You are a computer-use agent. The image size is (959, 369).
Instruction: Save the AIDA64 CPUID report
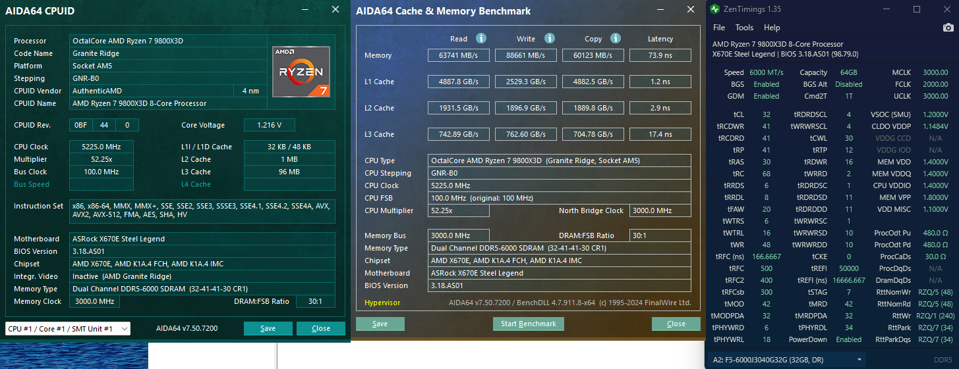click(x=268, y=328)
